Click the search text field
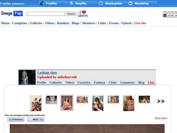The image size is (177, 133). [46, 14]
